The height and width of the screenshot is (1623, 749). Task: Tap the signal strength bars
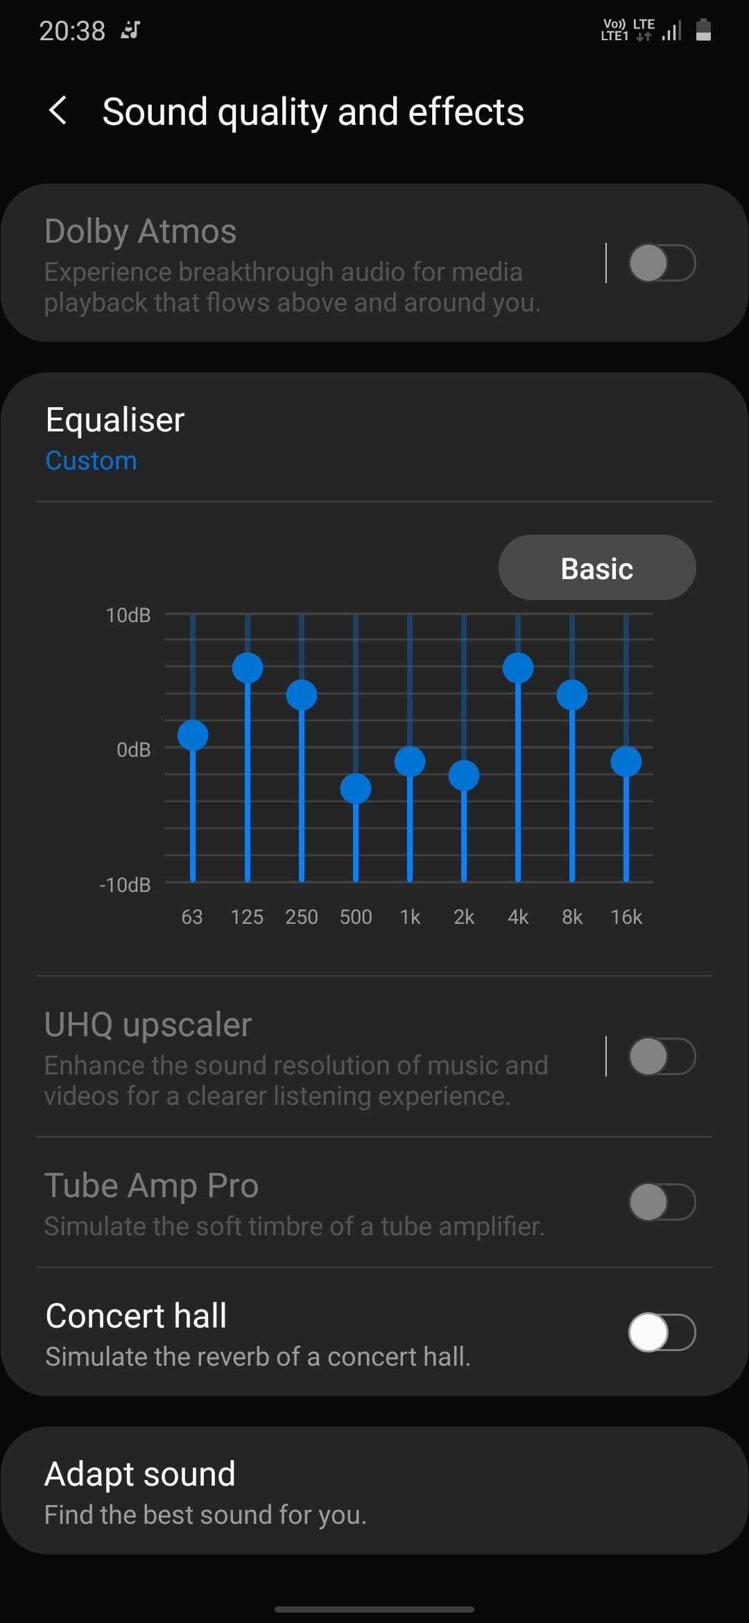(x=670, y=31)
